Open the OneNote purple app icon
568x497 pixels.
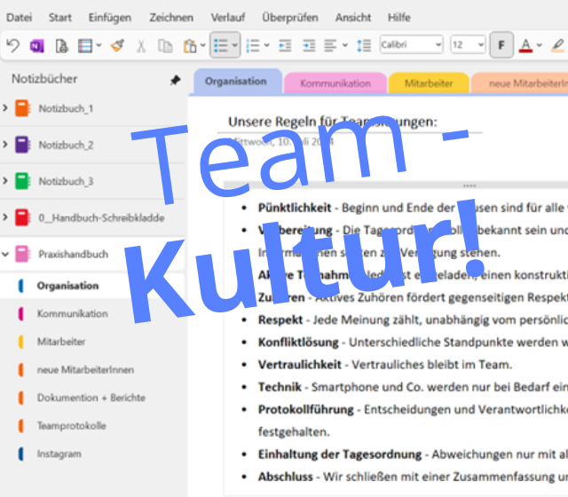[37, 46]
